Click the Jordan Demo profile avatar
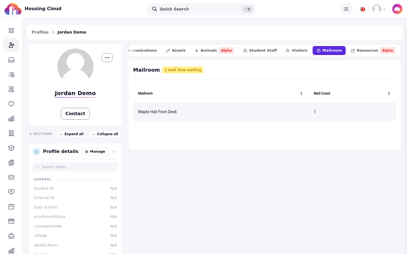This screenshot has width=407, height=254. [75, 67]
